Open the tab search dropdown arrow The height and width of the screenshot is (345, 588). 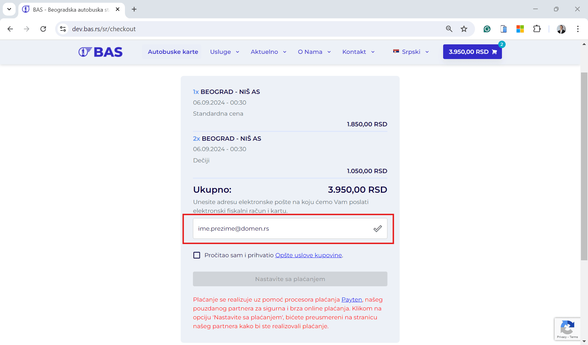9,9
